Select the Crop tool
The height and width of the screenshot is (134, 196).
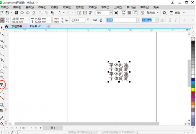[x=2, y=41]
